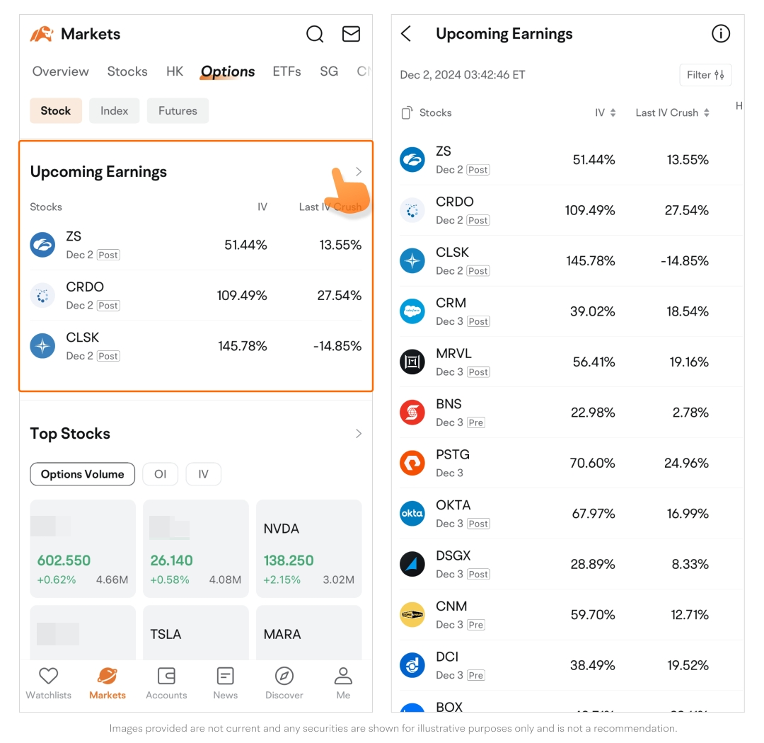Click the PSTG ticker name in the earnings list
Viewport: 764px width, 743px height.
[453, 454]
